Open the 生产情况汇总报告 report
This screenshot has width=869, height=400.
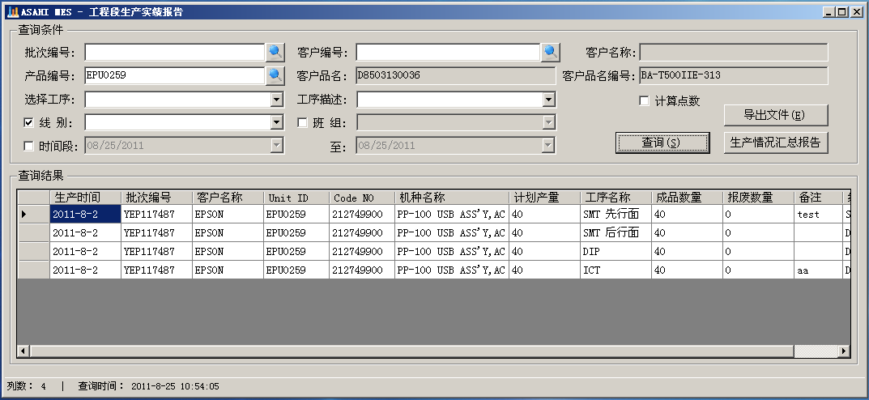(775, 143)
